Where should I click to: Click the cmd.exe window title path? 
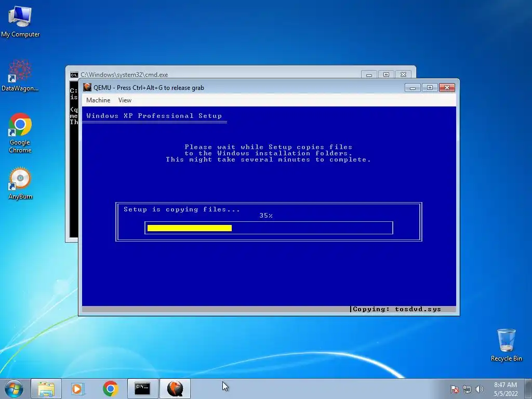coord(124,75)
